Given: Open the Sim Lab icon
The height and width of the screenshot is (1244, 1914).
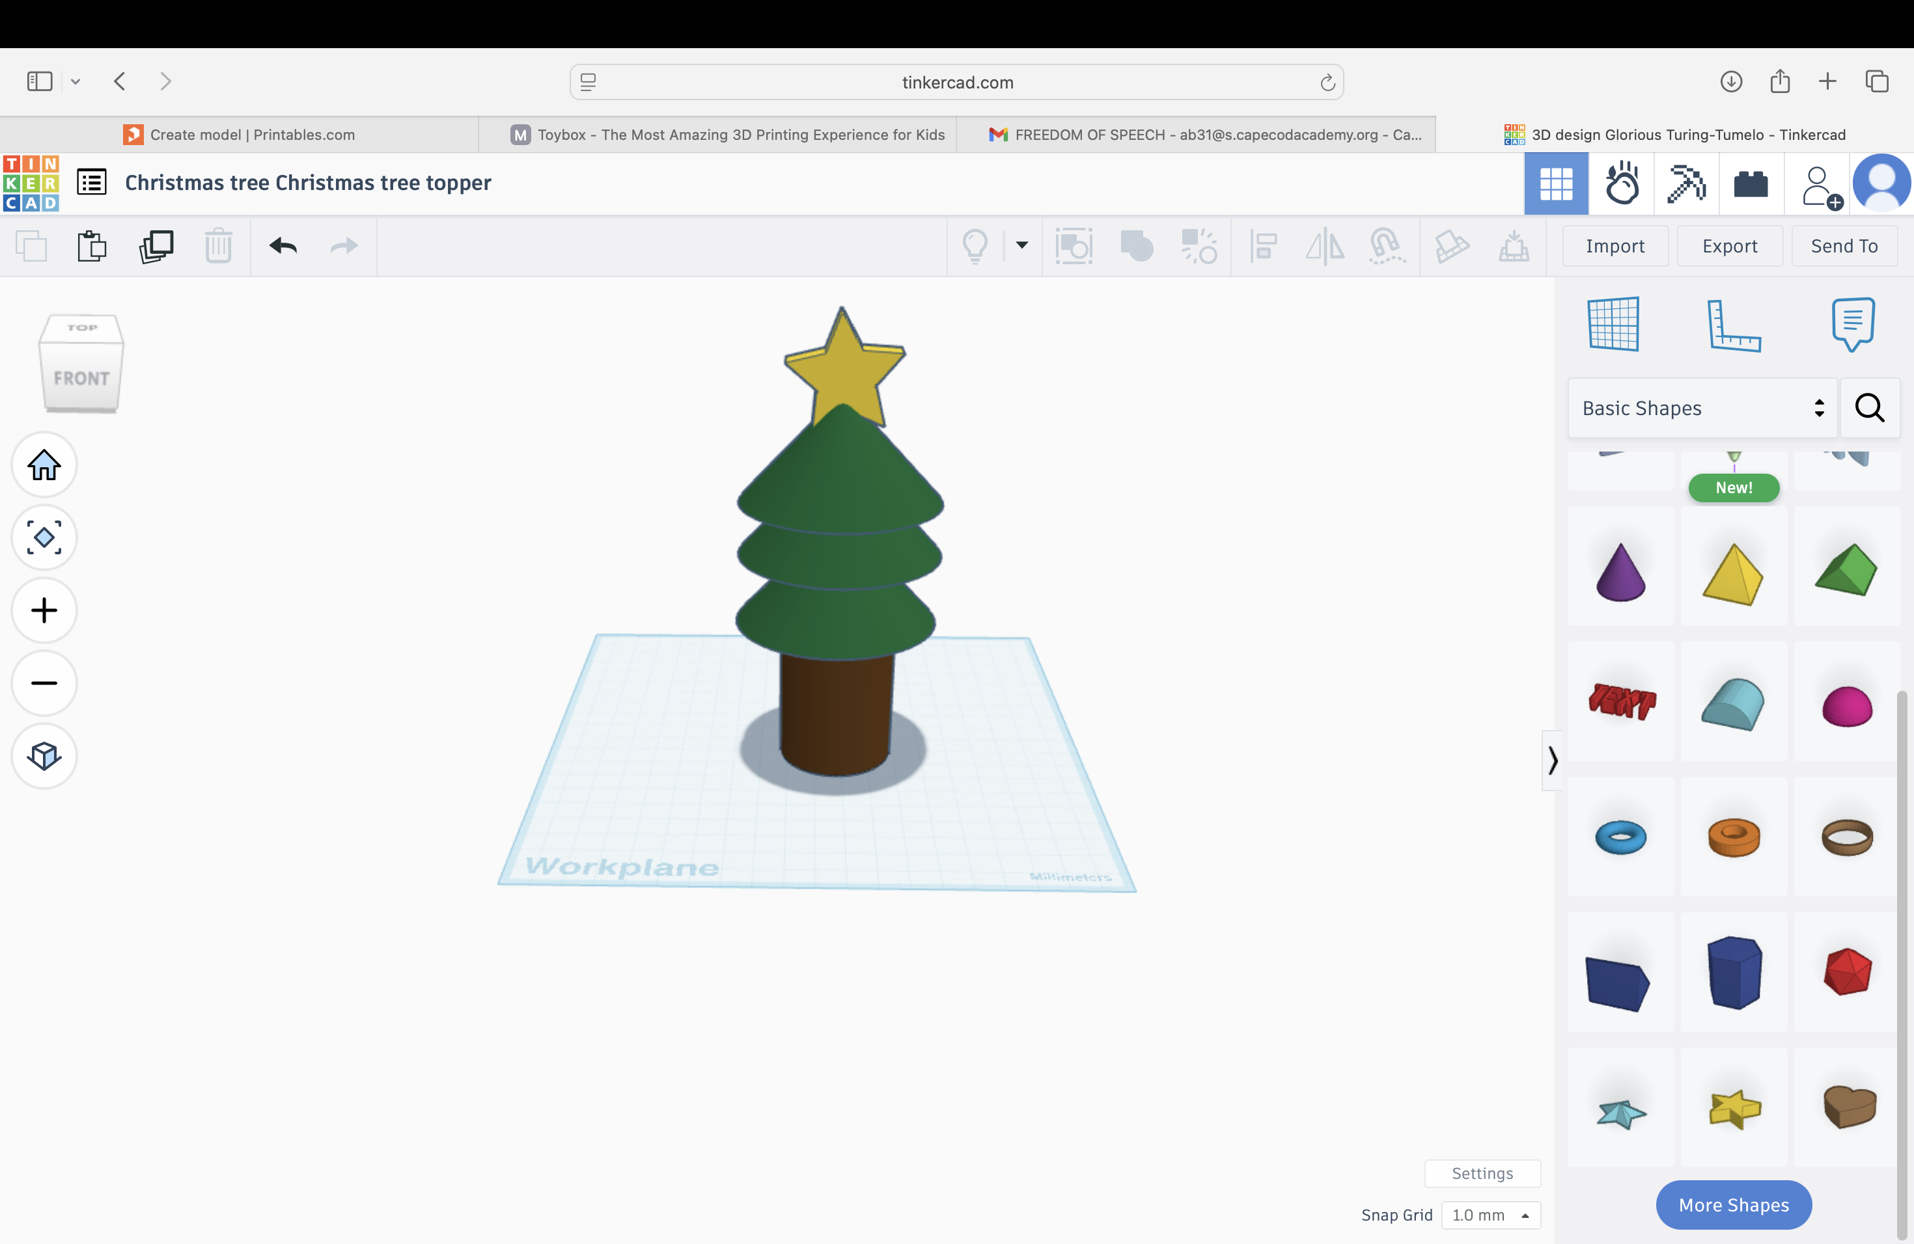Looking at the screenshot, I should (1621, 184).
